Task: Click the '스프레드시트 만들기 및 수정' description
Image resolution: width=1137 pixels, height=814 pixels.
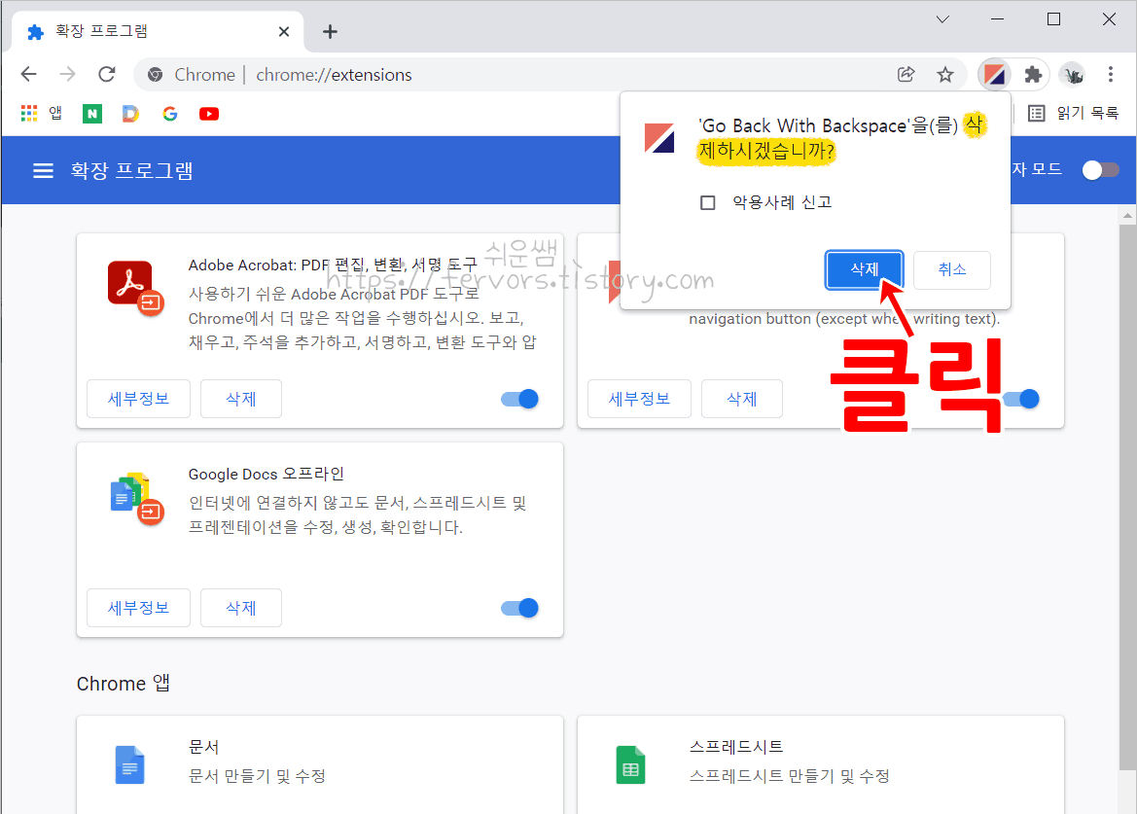Action: point(789,776)
